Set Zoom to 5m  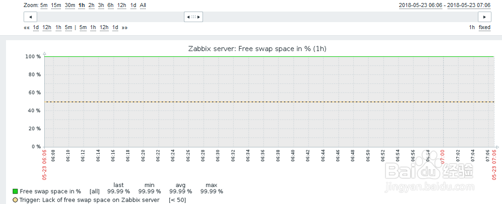pyautogui.click(x=44, y=5)
